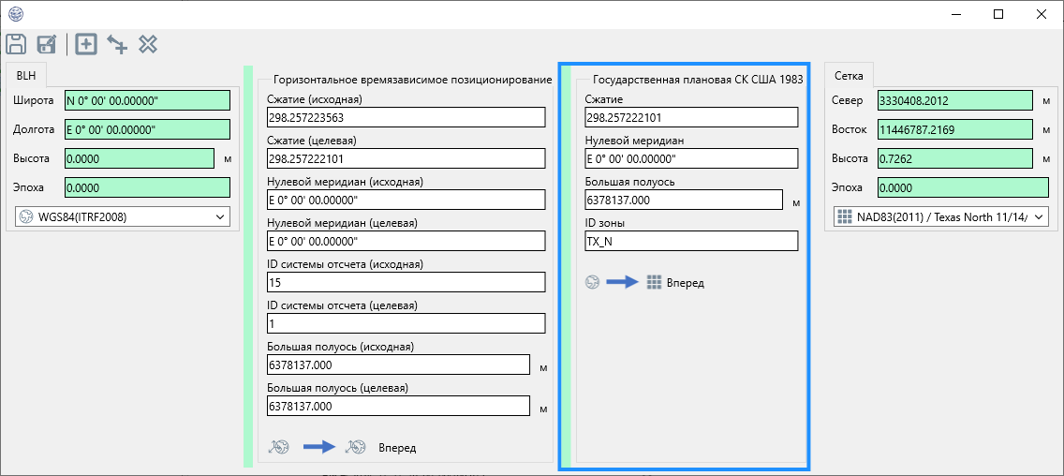Click the application globe icon in title bar
This screenshot has width=1064, height=476.
click(15, 14)
